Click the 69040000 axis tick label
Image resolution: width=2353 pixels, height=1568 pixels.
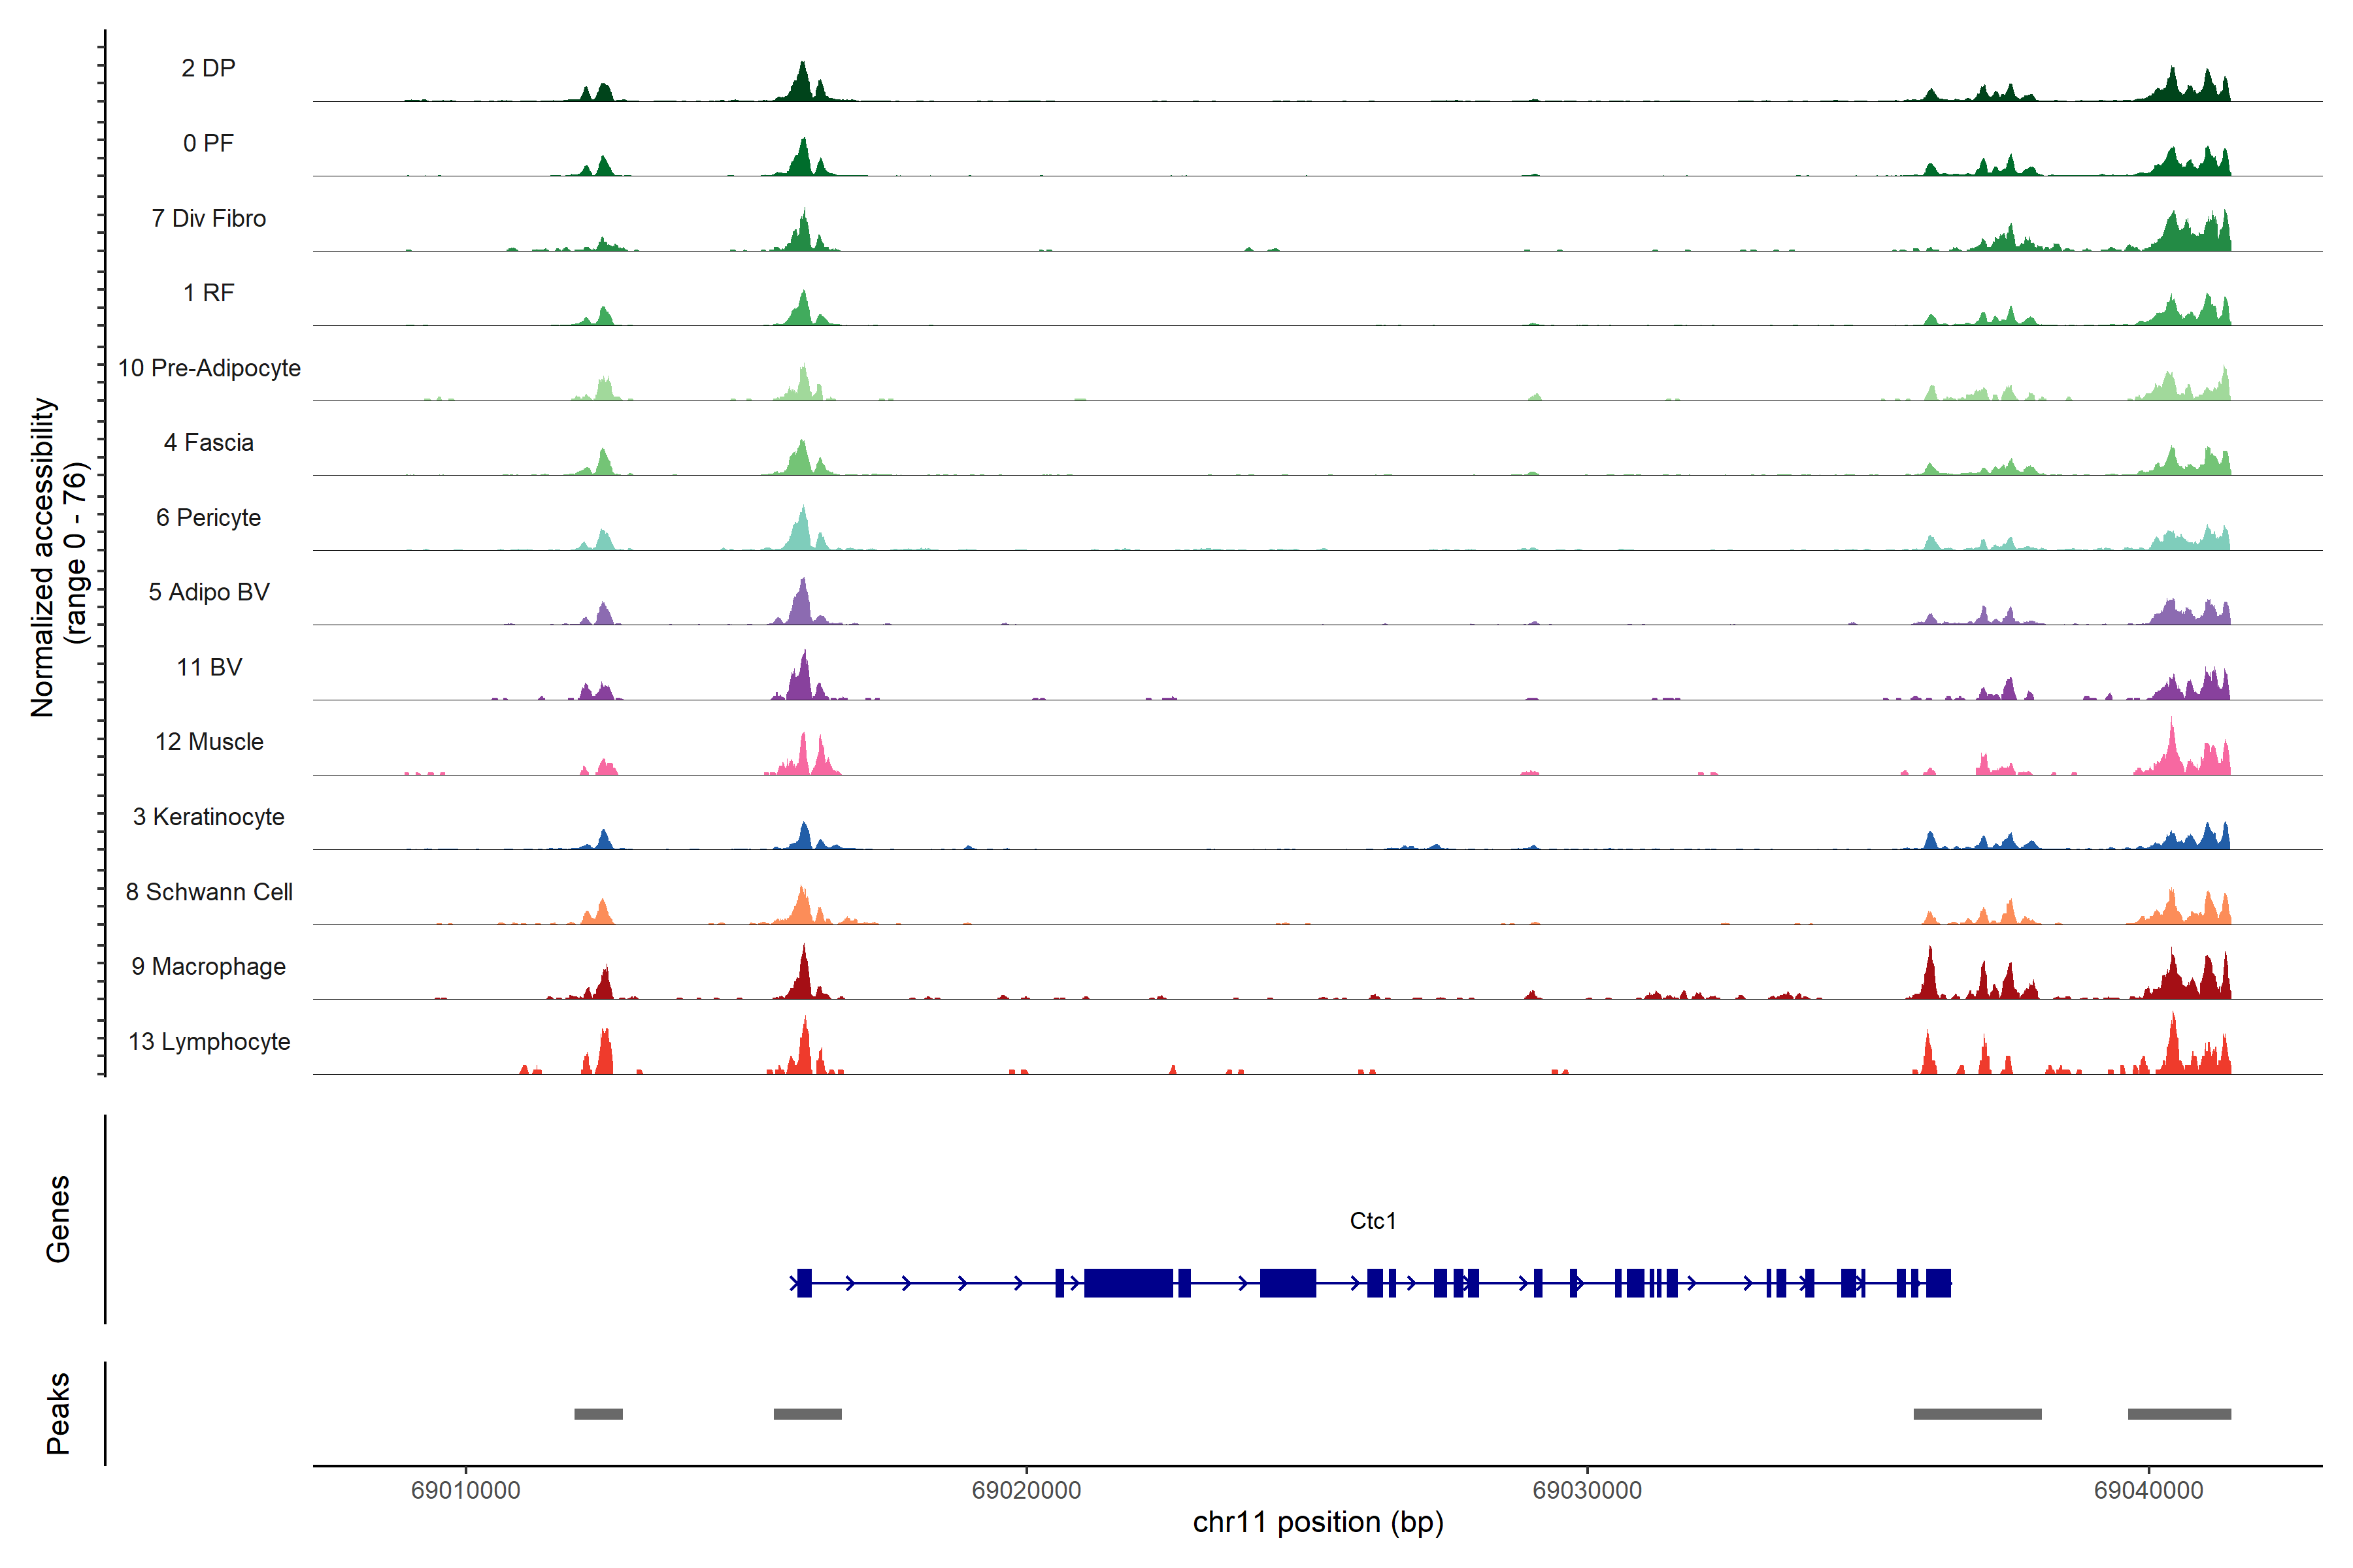point(2148,1490)
